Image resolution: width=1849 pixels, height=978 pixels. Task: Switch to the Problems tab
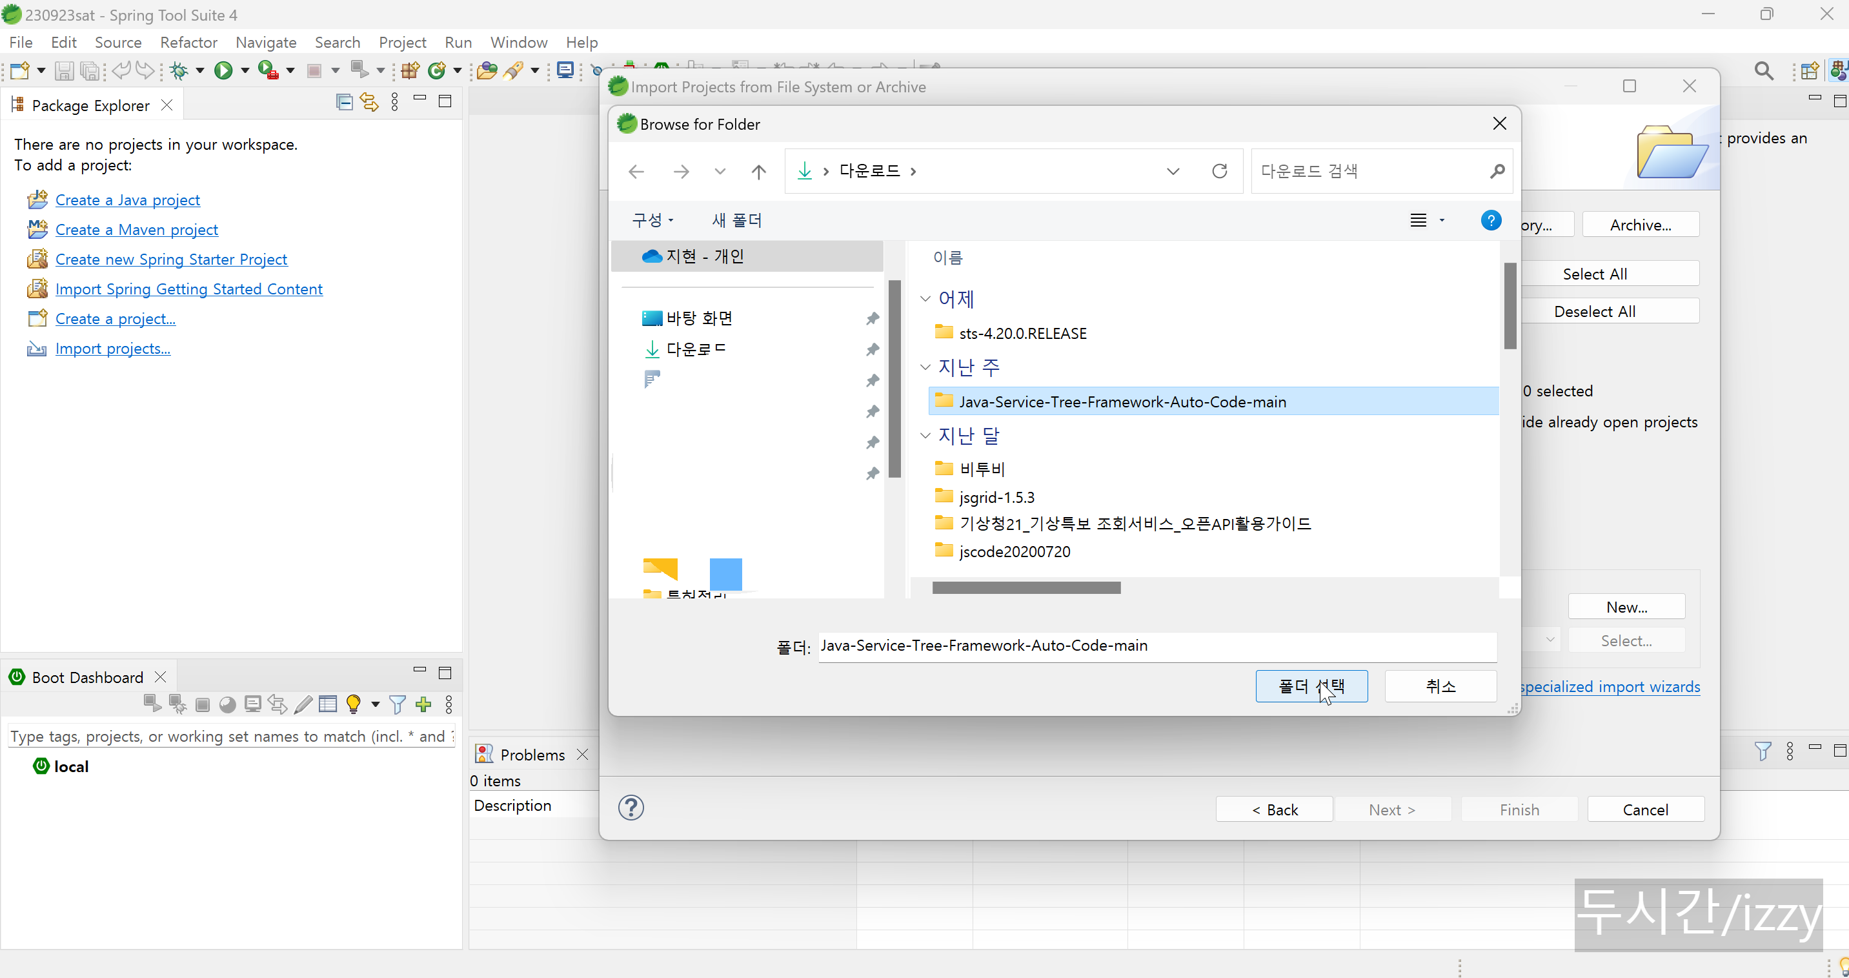(x=532, y=755)
